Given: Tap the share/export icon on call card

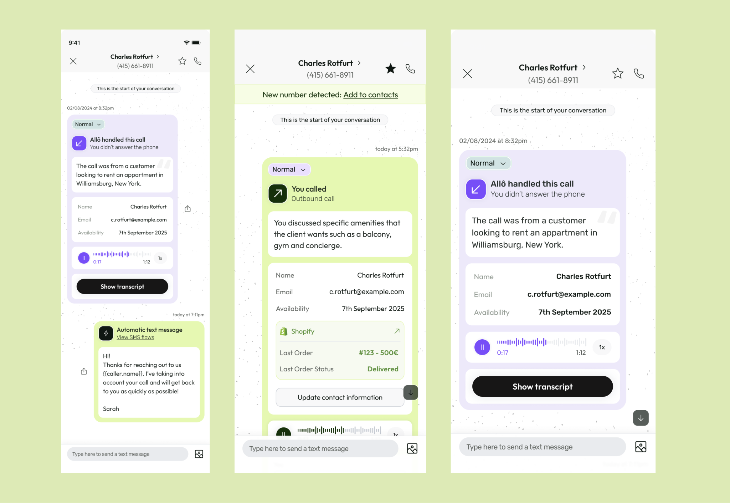Looking at the screenshot, I should tap(187, 209).
